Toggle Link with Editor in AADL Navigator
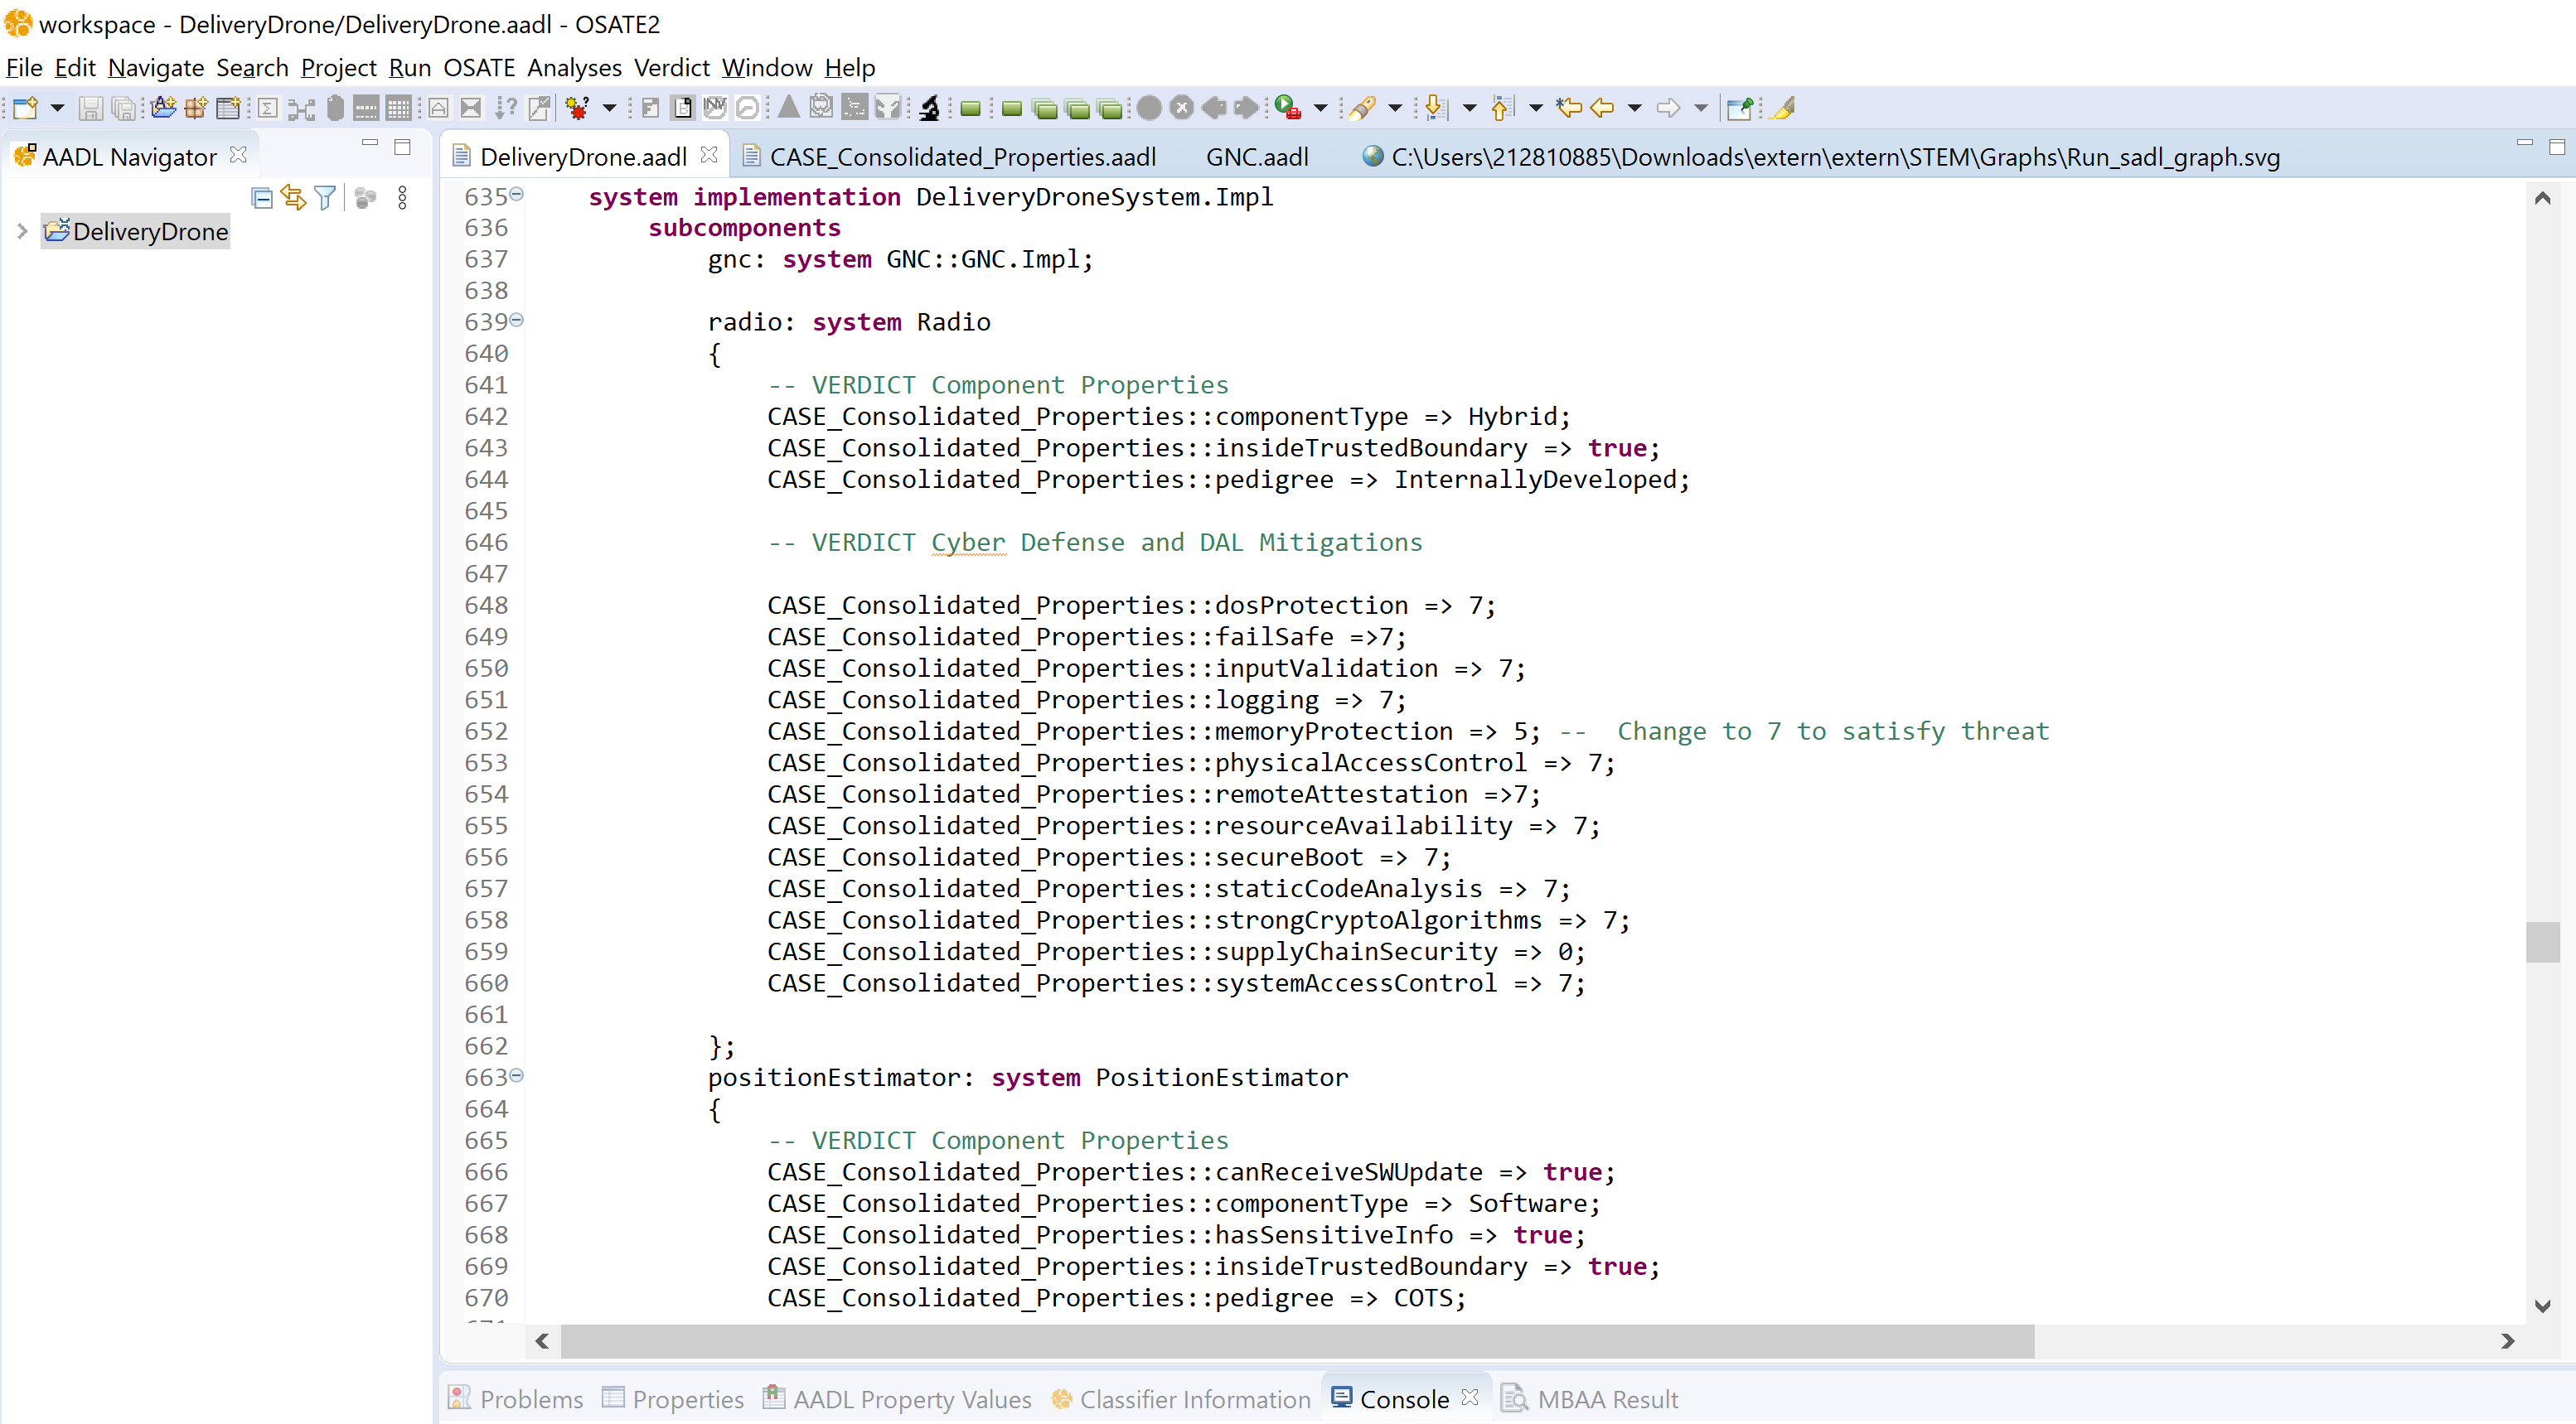This screenshot has width=2576, height=1424. tap(293, 197)
